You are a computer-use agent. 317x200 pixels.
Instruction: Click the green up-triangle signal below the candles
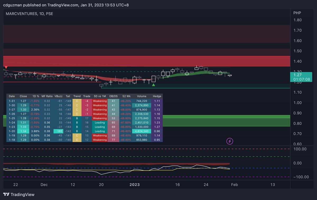click(153, 85)
